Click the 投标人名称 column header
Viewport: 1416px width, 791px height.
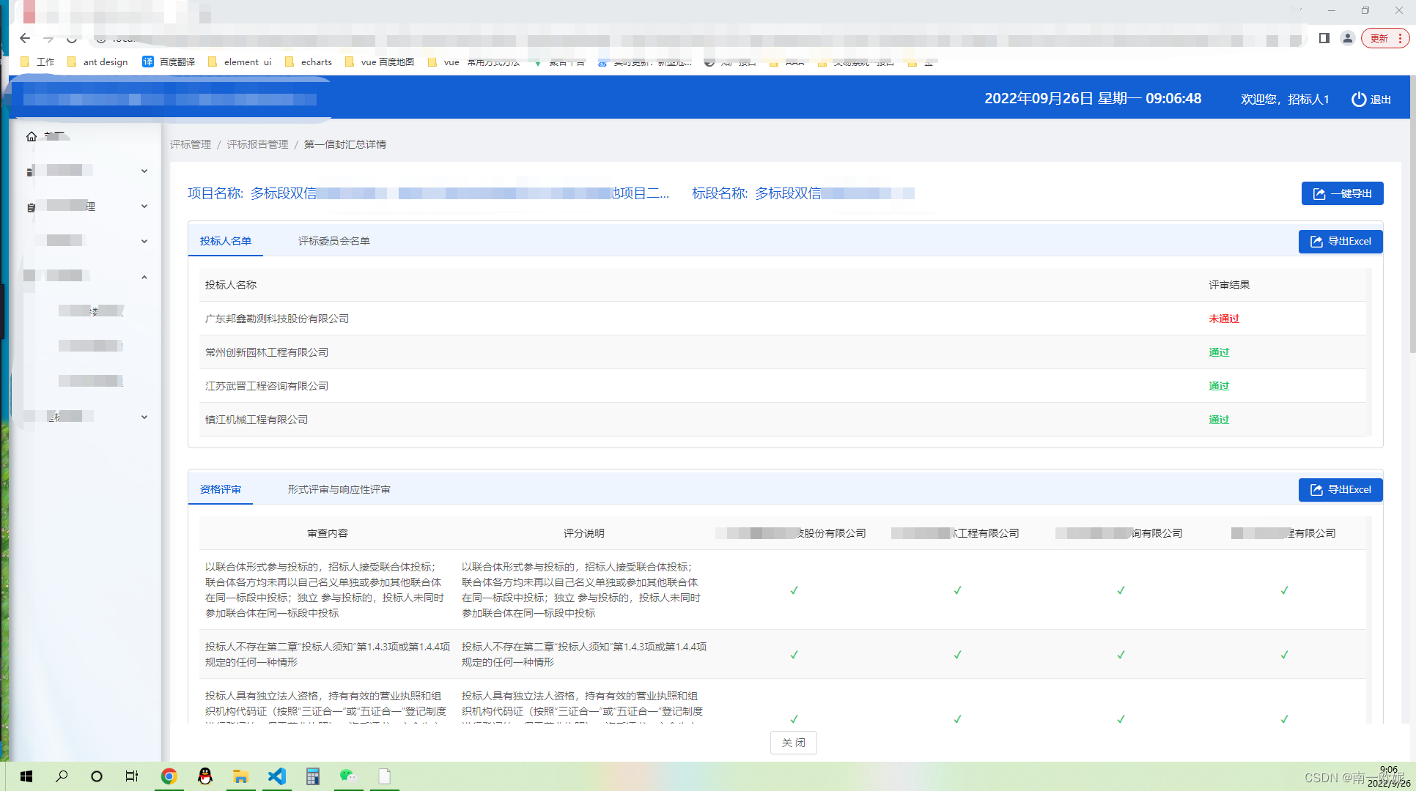[x=231, y=285]
